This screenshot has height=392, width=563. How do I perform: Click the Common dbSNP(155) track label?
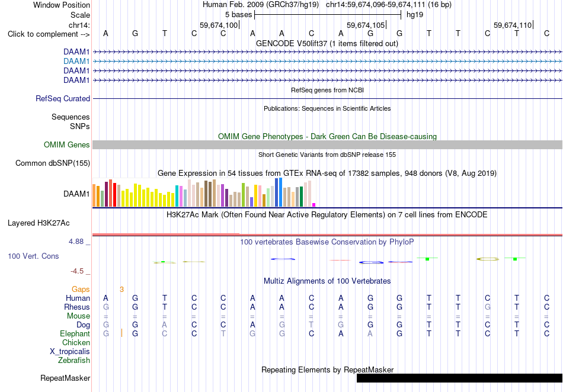[x=52, y=163]
